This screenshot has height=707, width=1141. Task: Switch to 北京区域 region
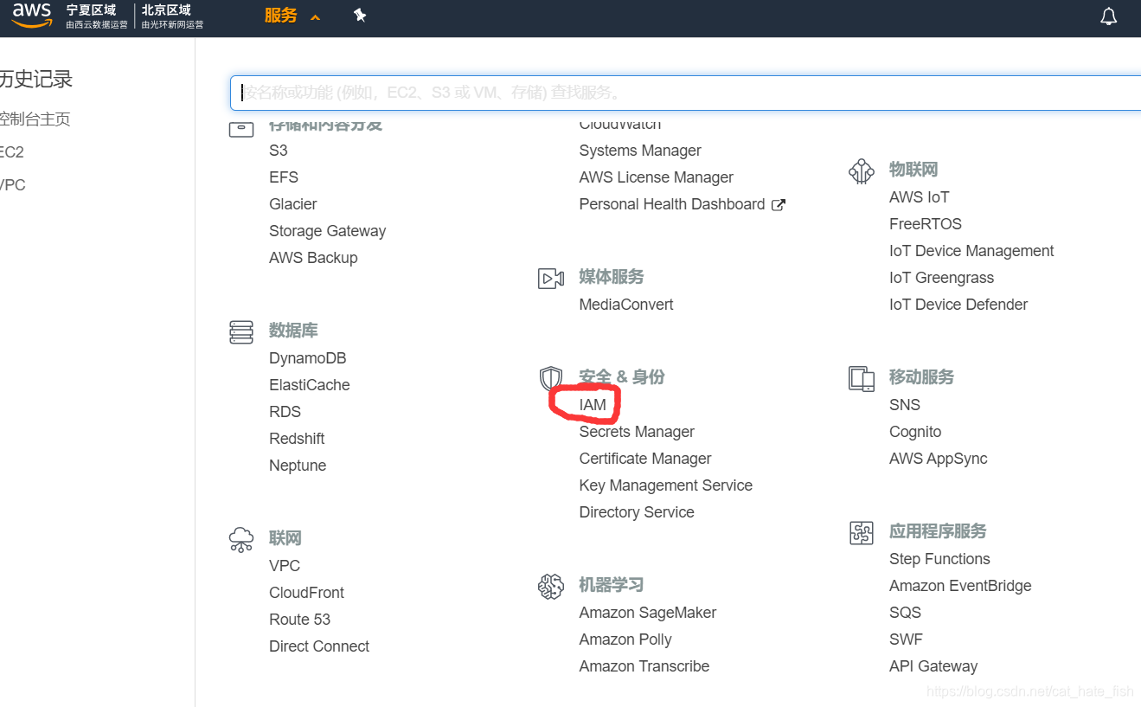pos(172,16)
